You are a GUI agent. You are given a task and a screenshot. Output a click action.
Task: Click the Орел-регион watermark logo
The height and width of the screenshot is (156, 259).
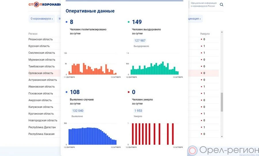tap(223, 150)
